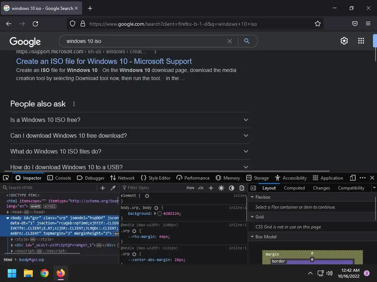Select the eyedropper color picker tool

(x=113, y=188)
